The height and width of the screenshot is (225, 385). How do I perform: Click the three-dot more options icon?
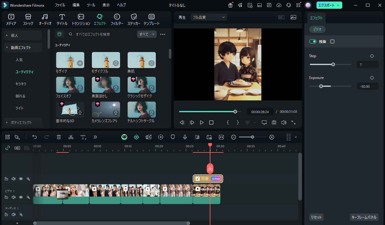(163, 34)
